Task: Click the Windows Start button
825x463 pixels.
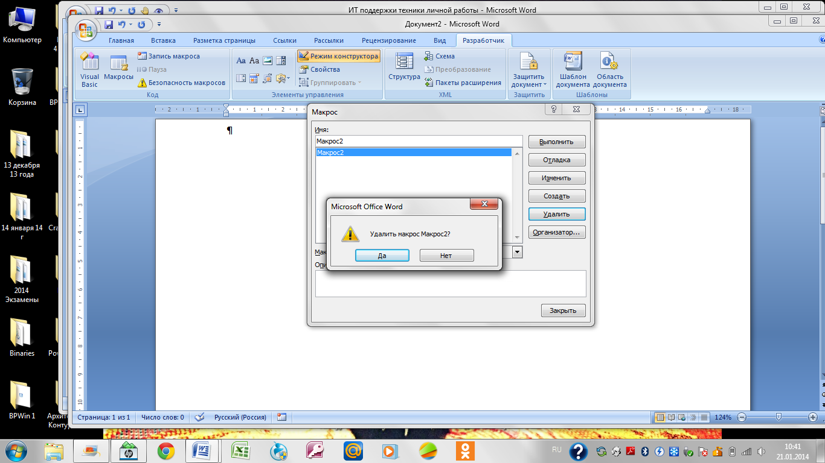Action: 15,450
